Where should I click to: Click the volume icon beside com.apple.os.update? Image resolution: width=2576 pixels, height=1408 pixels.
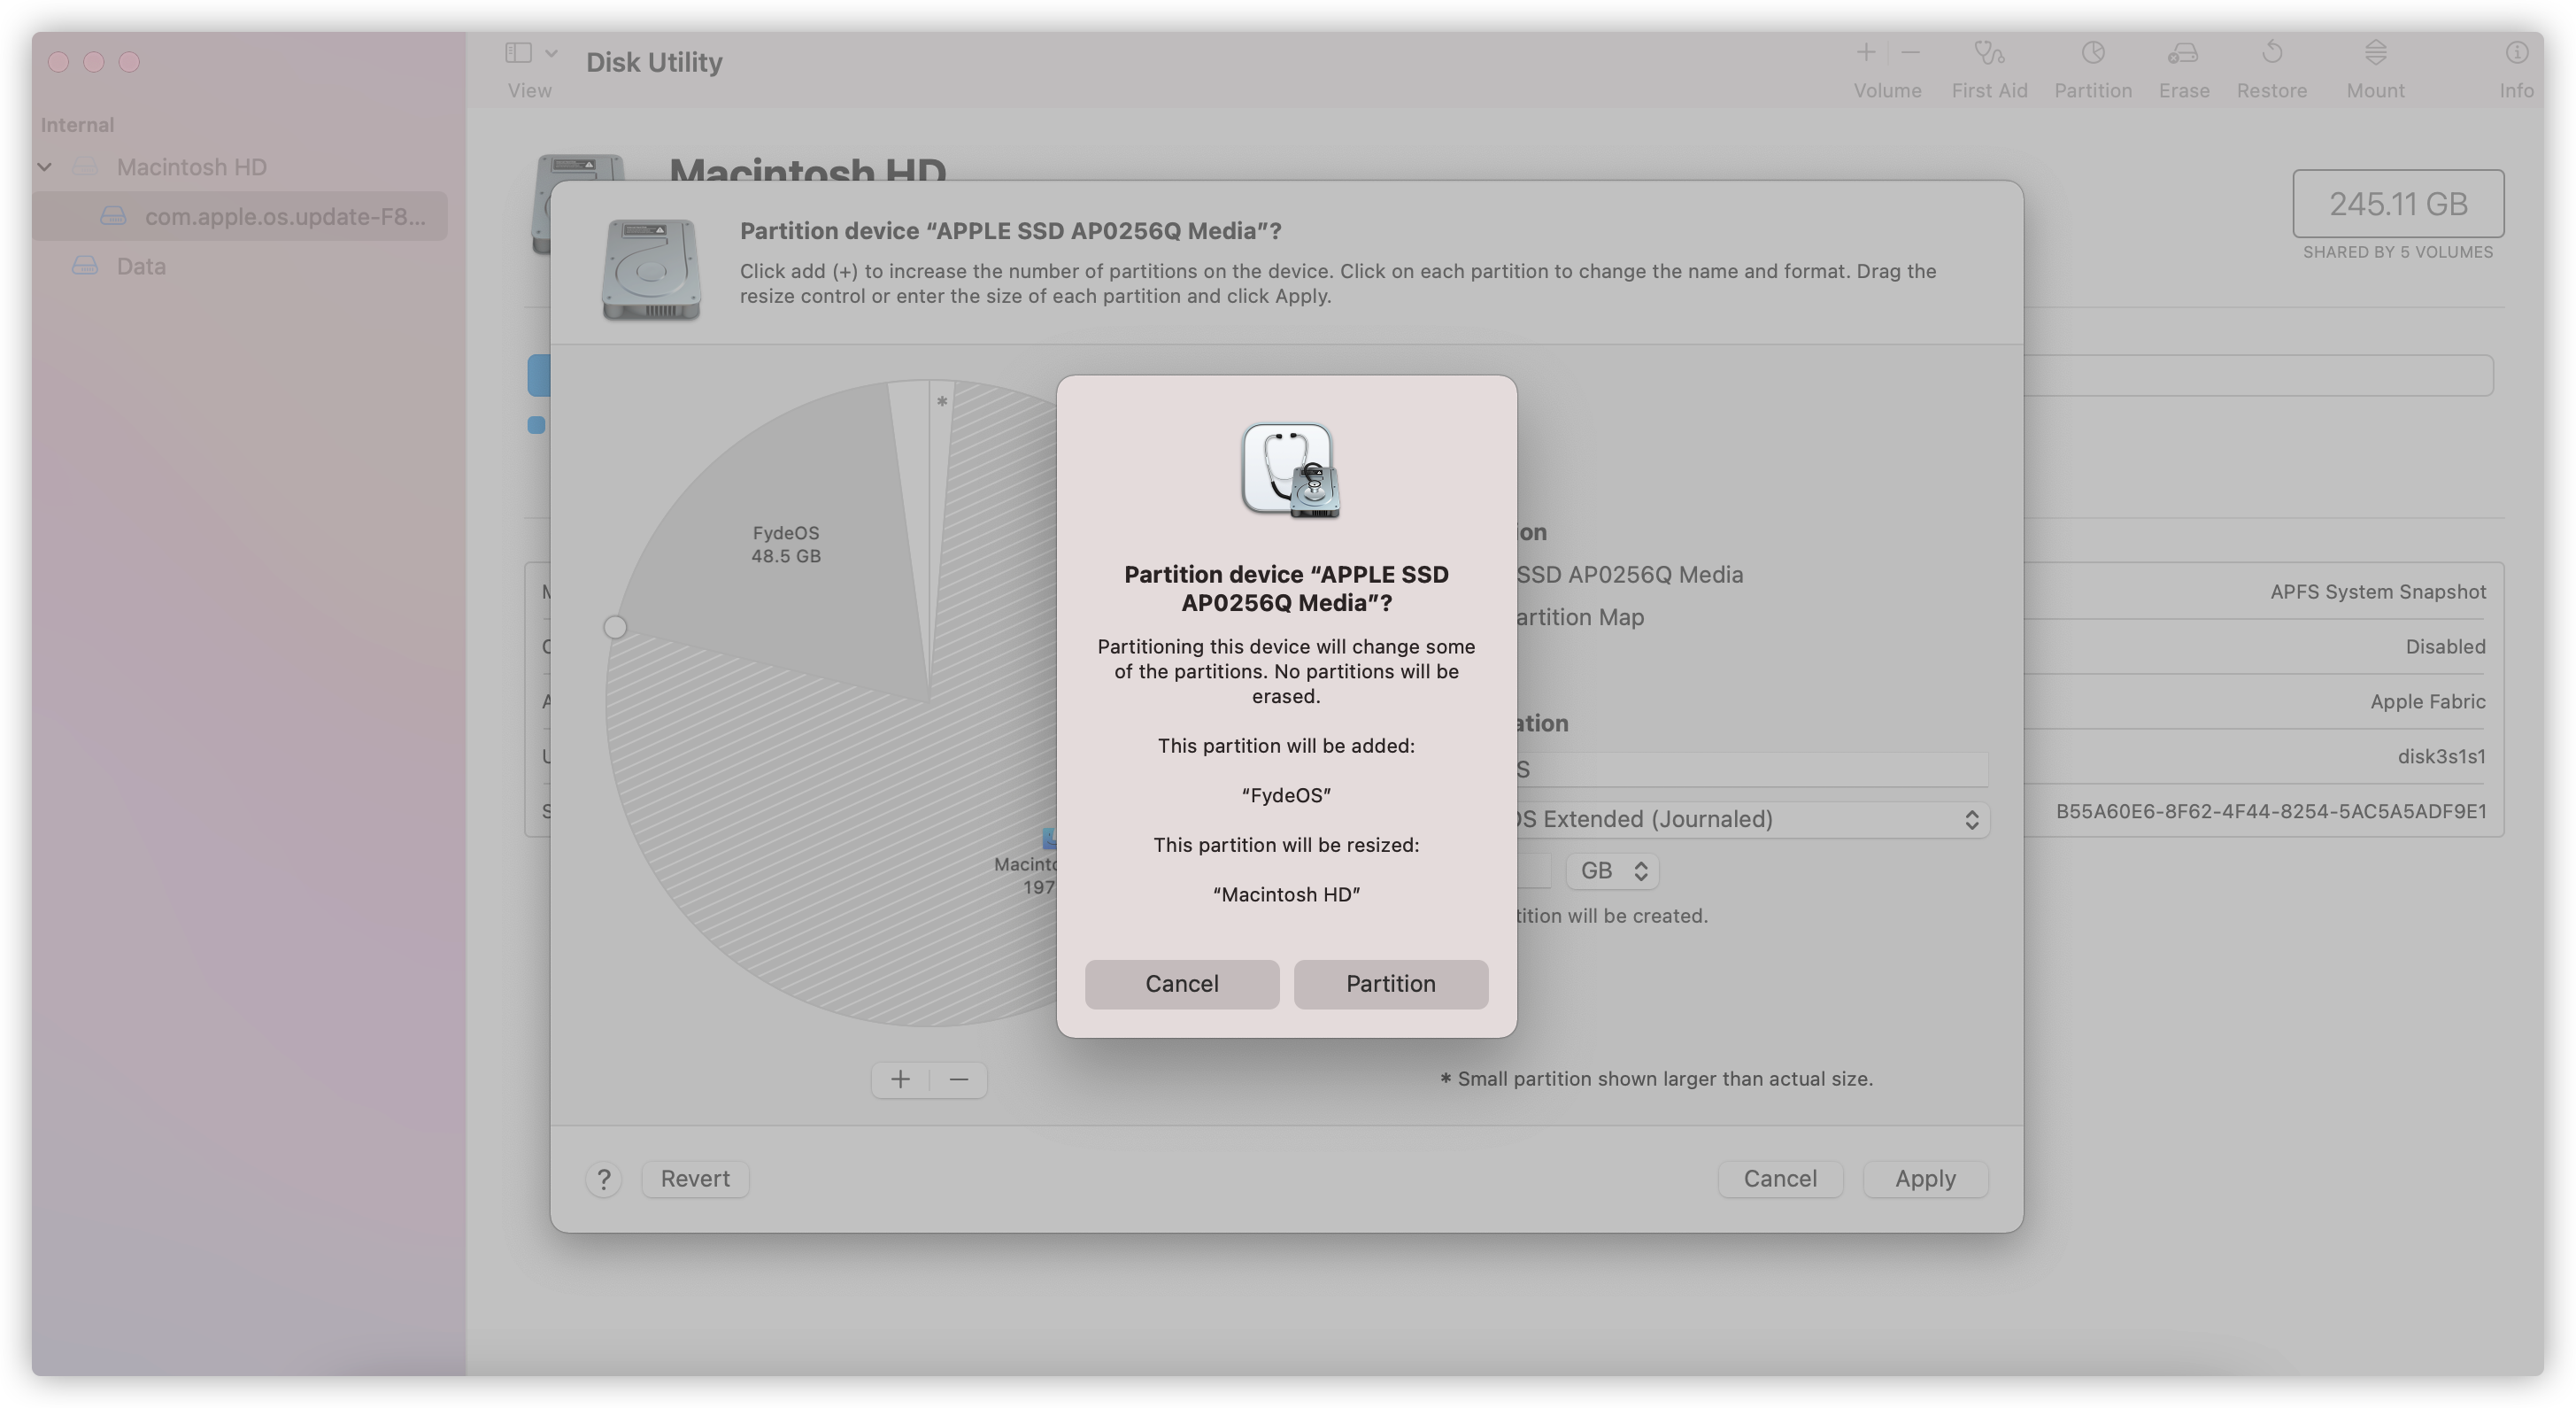tap(113, 216)
